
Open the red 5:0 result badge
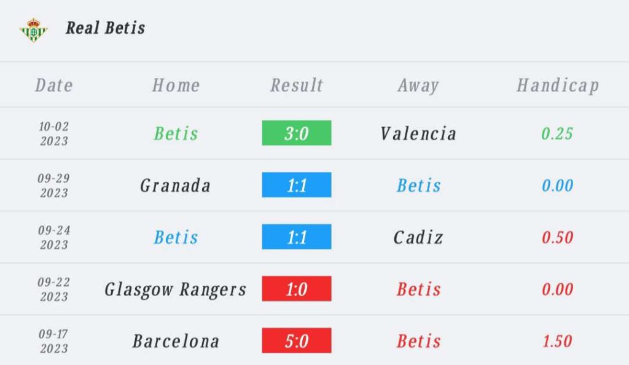click(x=297, y=341)
